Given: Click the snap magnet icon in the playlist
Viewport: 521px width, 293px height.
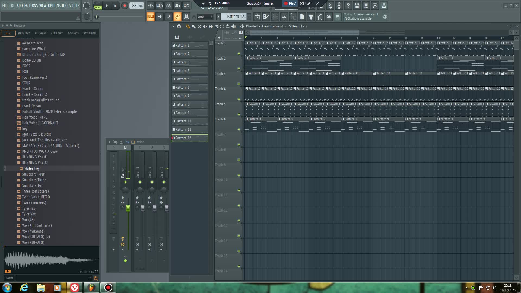Looking at the screenshot, I should coord(179,26).
